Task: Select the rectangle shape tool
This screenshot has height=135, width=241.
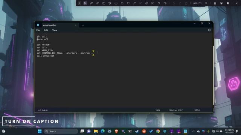Action: 128,3
